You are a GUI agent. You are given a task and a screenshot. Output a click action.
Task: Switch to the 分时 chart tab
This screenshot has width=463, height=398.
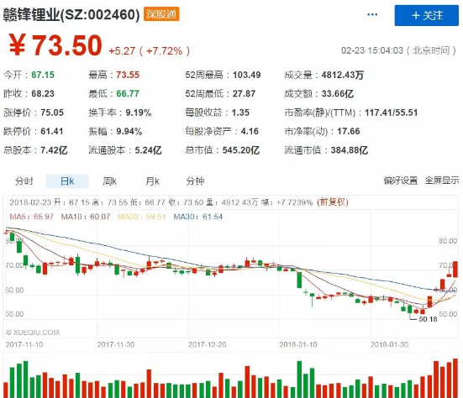tap(24, 181)
